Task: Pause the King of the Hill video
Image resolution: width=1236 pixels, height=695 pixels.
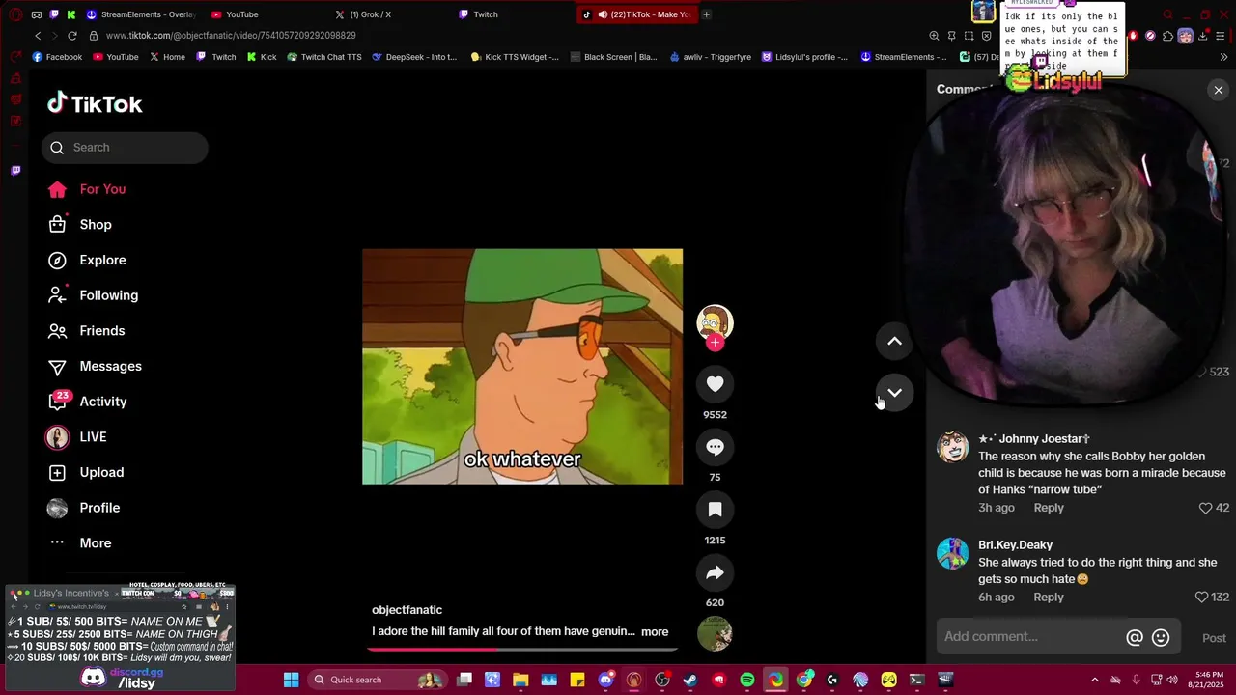Action: (522, 367)
